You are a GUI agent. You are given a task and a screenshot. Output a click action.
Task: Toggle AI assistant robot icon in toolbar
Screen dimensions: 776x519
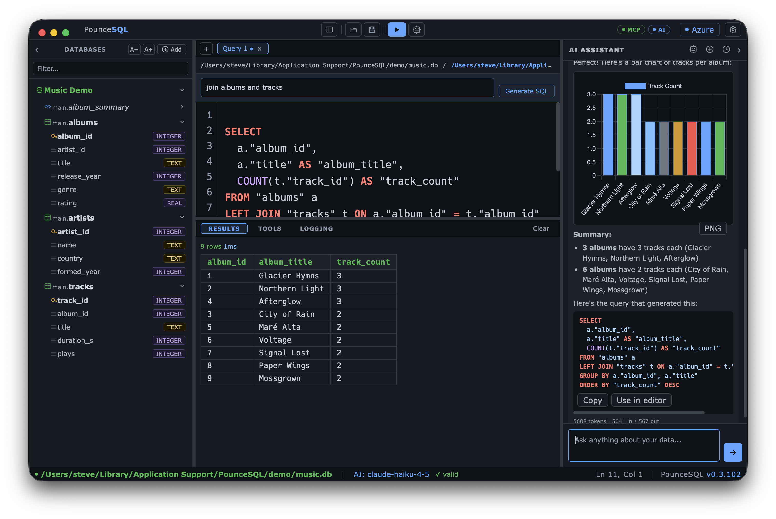point(417,30)
